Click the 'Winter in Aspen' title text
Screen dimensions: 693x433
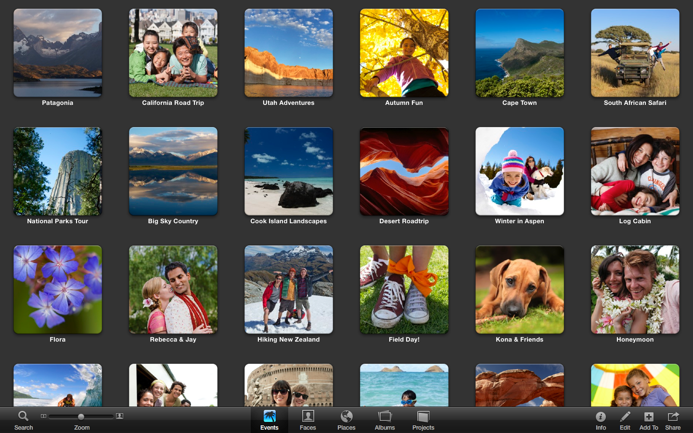click(520, 221)
